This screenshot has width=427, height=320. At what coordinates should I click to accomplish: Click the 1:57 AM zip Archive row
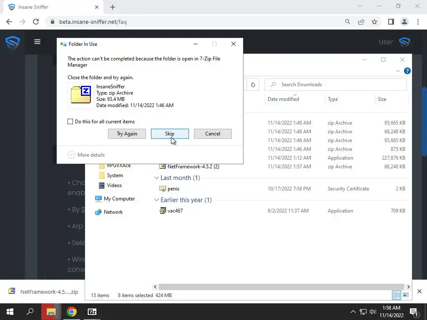click(x=282, y=167)
